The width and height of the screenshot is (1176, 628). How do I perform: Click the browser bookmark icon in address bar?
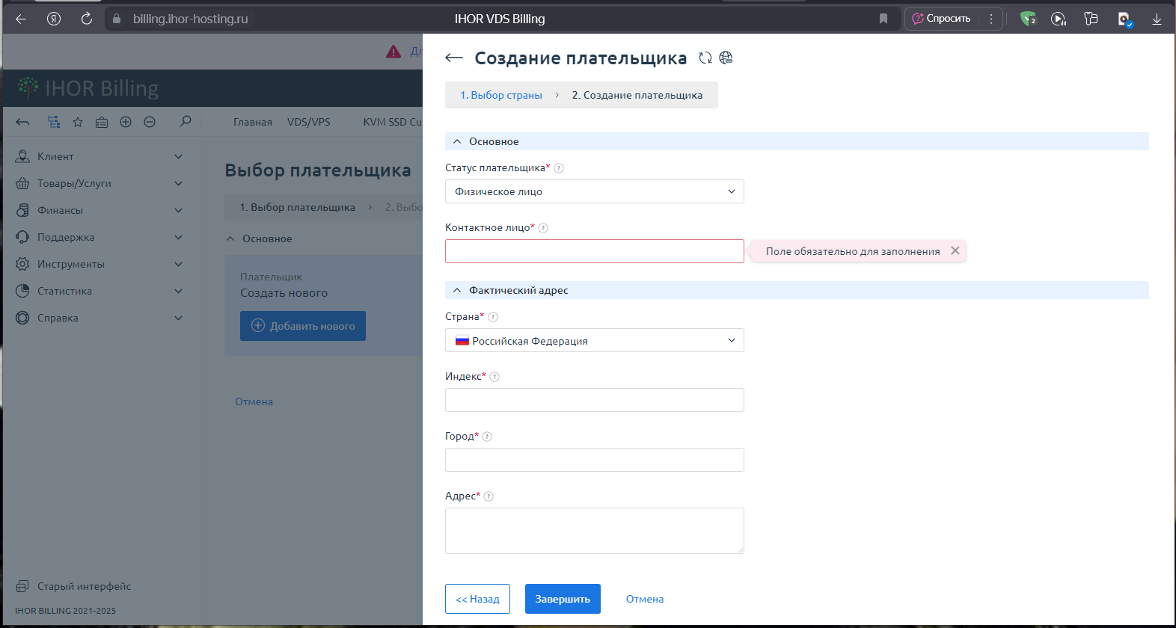click(x=883, y=19)
